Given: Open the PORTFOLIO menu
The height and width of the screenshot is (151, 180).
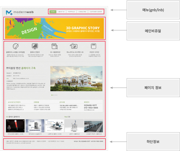Looking at the screenshot, I should [x=71, y=12].
